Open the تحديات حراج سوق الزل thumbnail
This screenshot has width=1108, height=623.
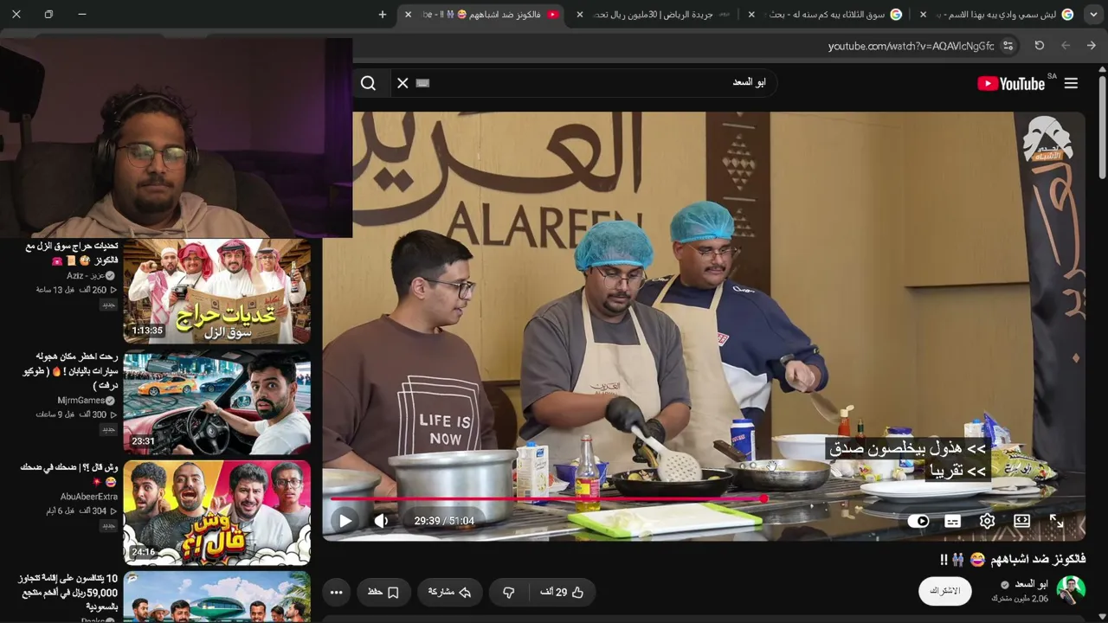tap(216, 291)
